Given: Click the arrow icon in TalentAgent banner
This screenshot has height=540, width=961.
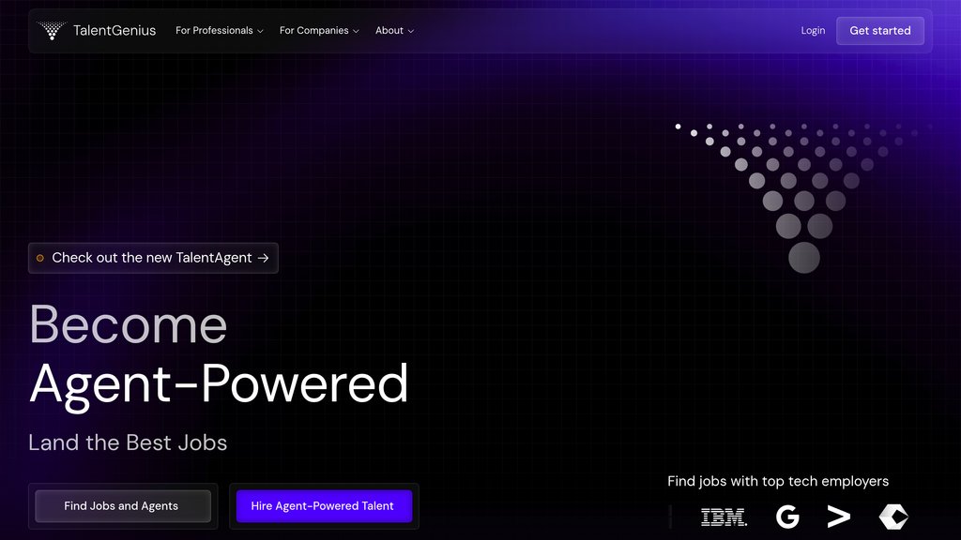Looking at the screenshot, I should click(264, 258).
